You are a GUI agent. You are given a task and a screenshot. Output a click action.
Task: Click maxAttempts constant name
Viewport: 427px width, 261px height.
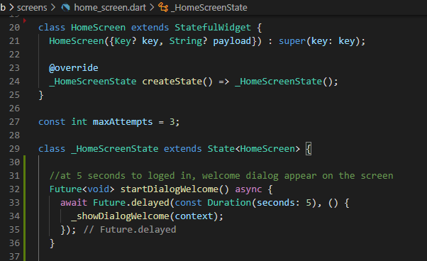click(x=123, y=122)
